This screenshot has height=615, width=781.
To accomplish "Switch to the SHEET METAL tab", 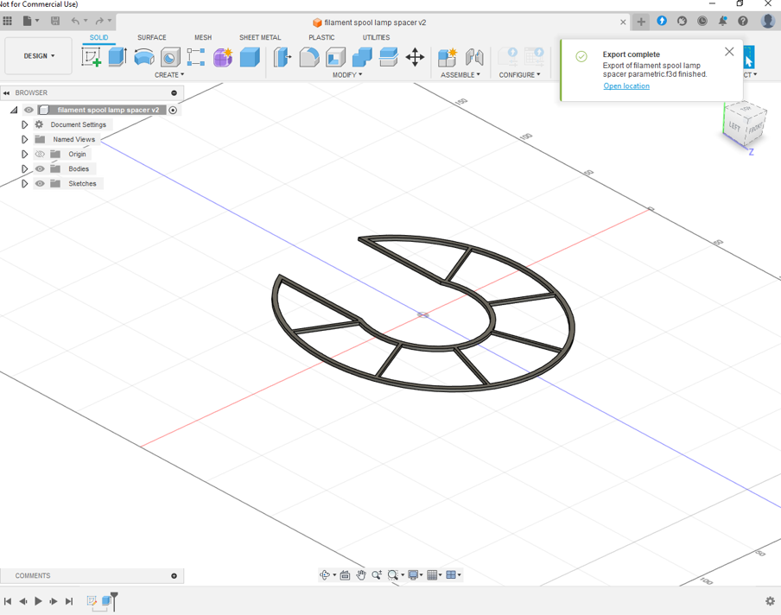I will coord(260,37).
